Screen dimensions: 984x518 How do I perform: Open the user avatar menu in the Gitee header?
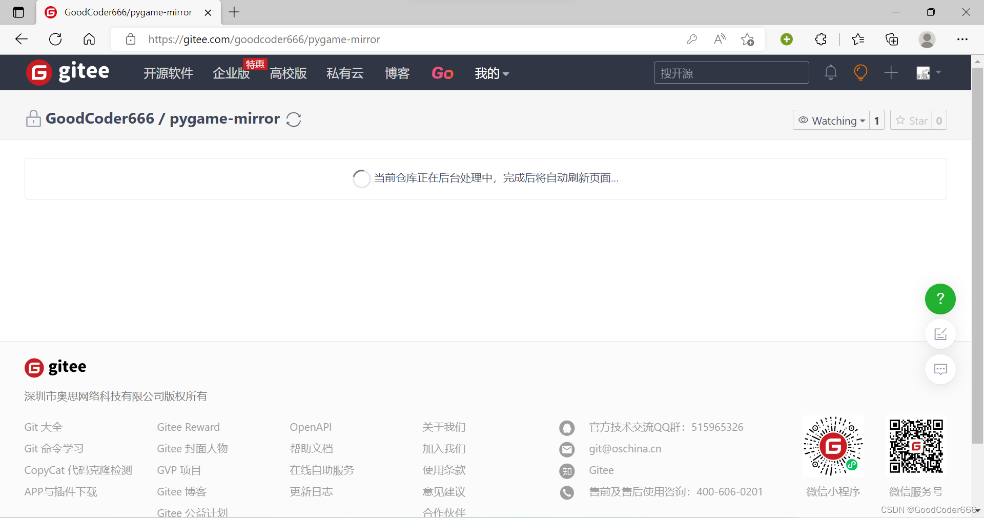928,73
